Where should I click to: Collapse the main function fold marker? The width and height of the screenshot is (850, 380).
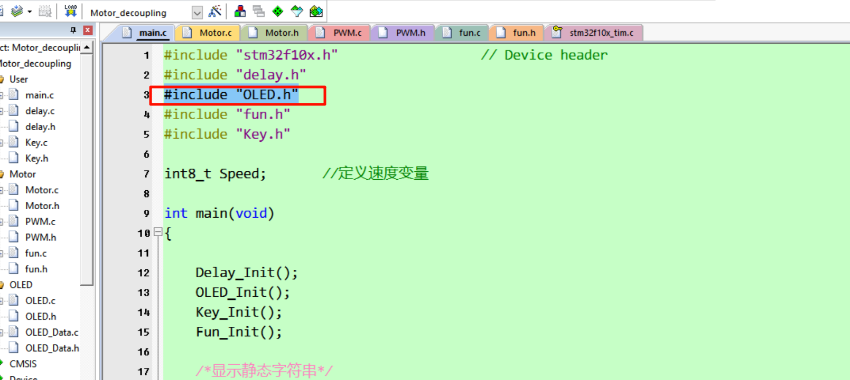coord(158,232)
